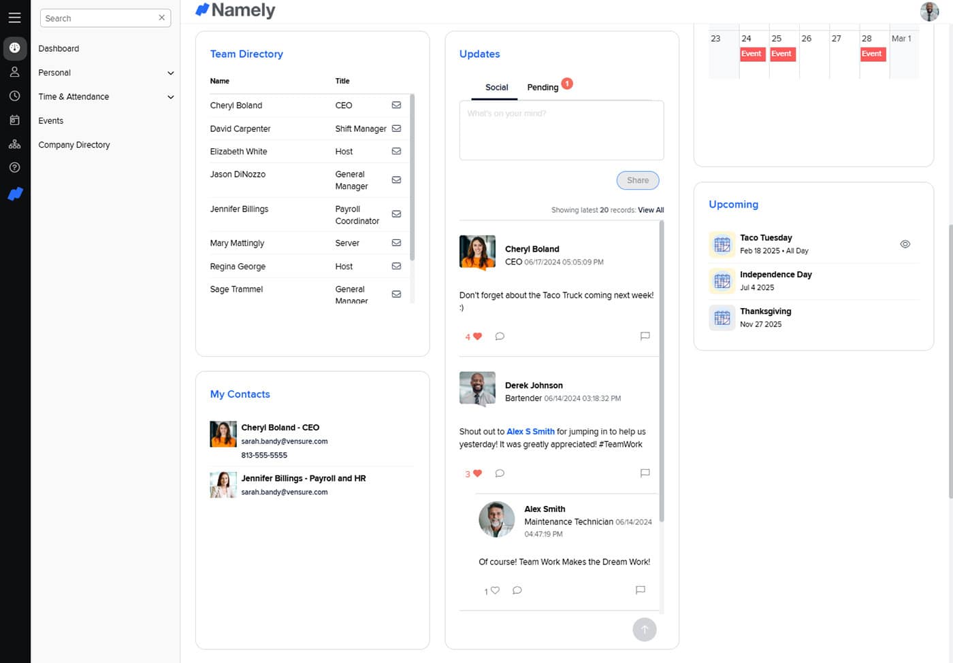Image resolution: width=953 pixels, height=663 pixels.
Task: Email Cheryl Boland via envelope icon
Action: point(396,105)
